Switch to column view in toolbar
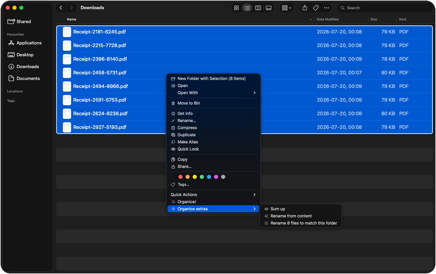Screen dimensions: 436x274 click(x=258, y=8)
